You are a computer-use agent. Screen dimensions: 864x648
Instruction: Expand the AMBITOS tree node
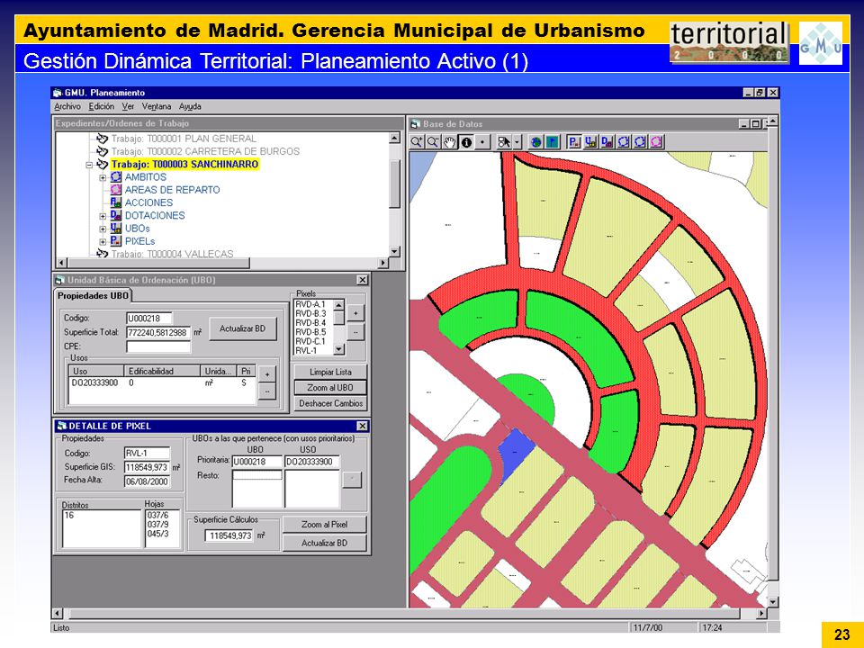[x=103, y=177]
